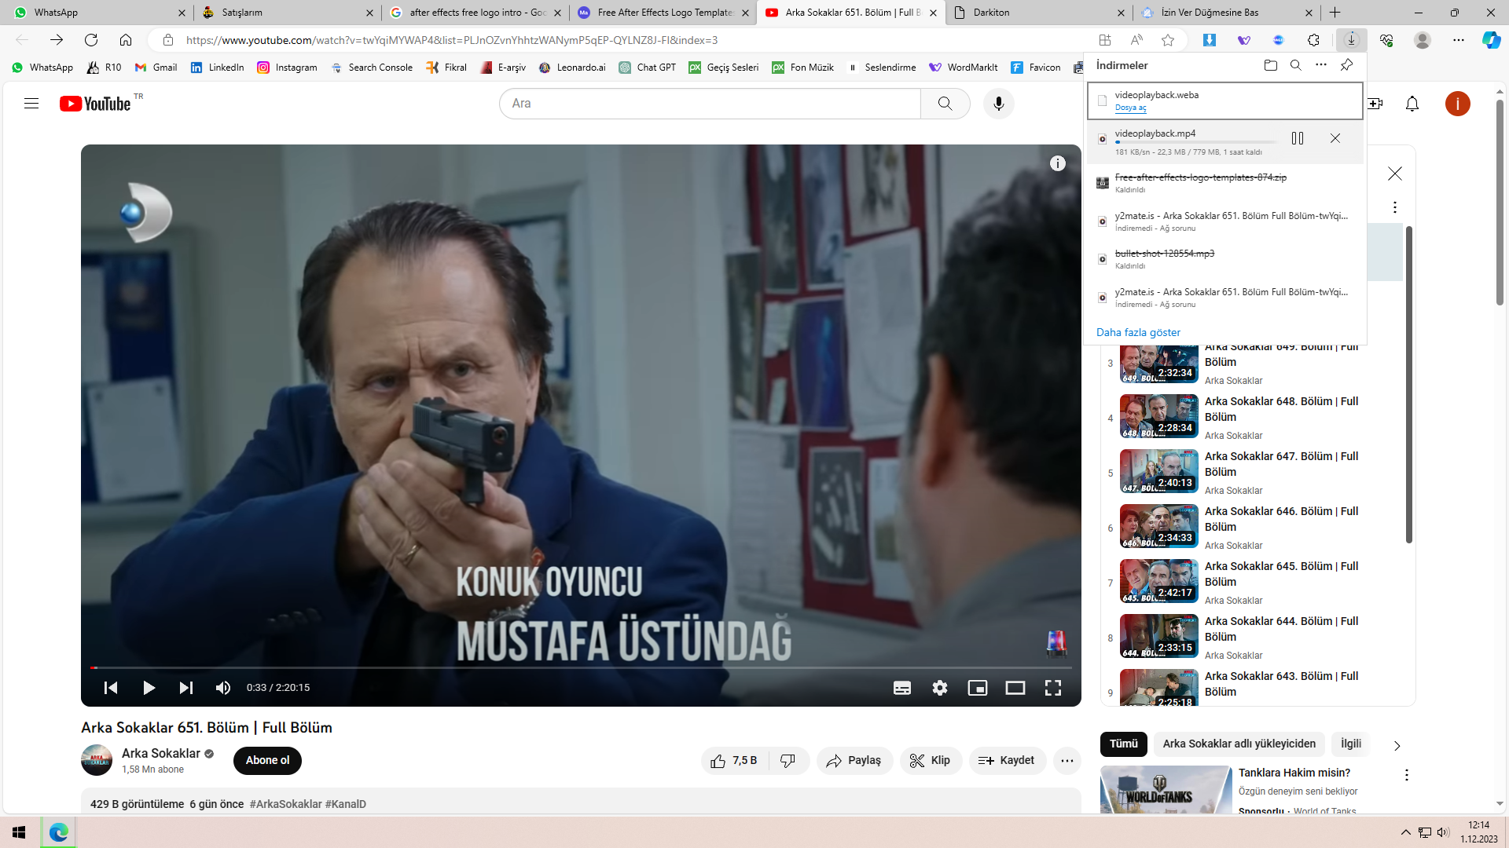Viewport: 1509px width, 848px height.
Task: Click videoplayback.mp4 download progress bar
Action: (1196, 143)
